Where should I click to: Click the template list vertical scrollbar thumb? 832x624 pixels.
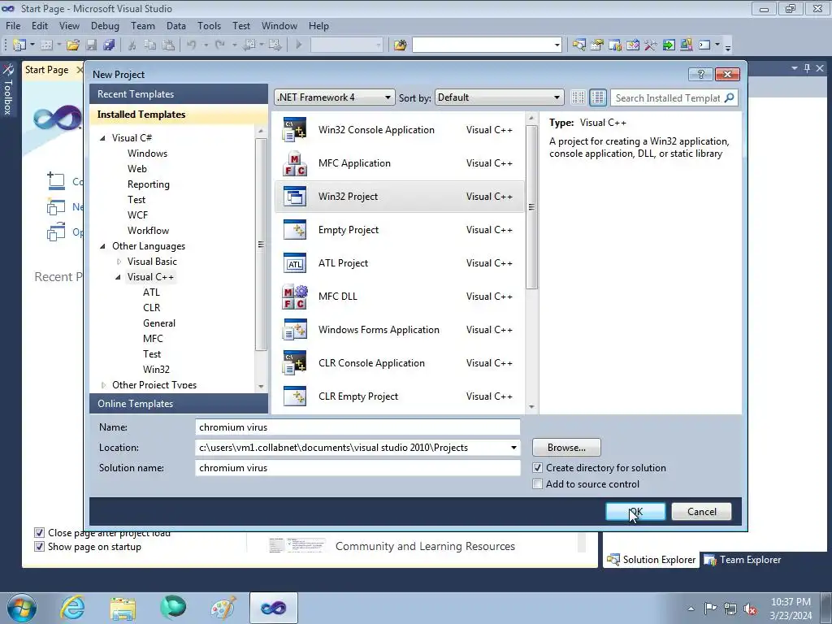531,207
